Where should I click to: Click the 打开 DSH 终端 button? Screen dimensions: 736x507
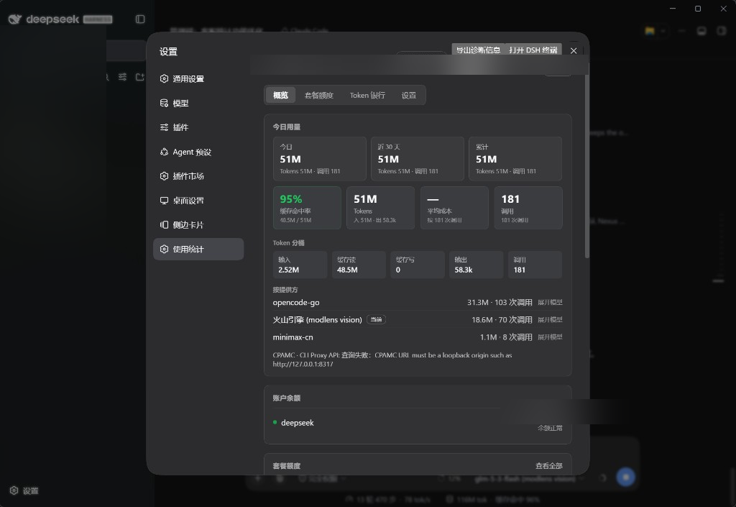coord(533,50)
